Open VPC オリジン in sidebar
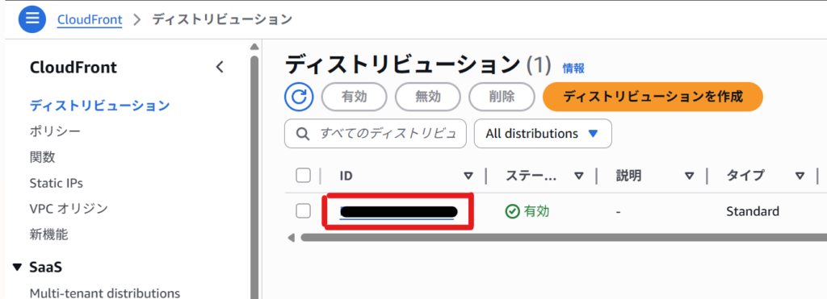Image resolution: width=827 pixels, height=299 pixels. [69, 209]
